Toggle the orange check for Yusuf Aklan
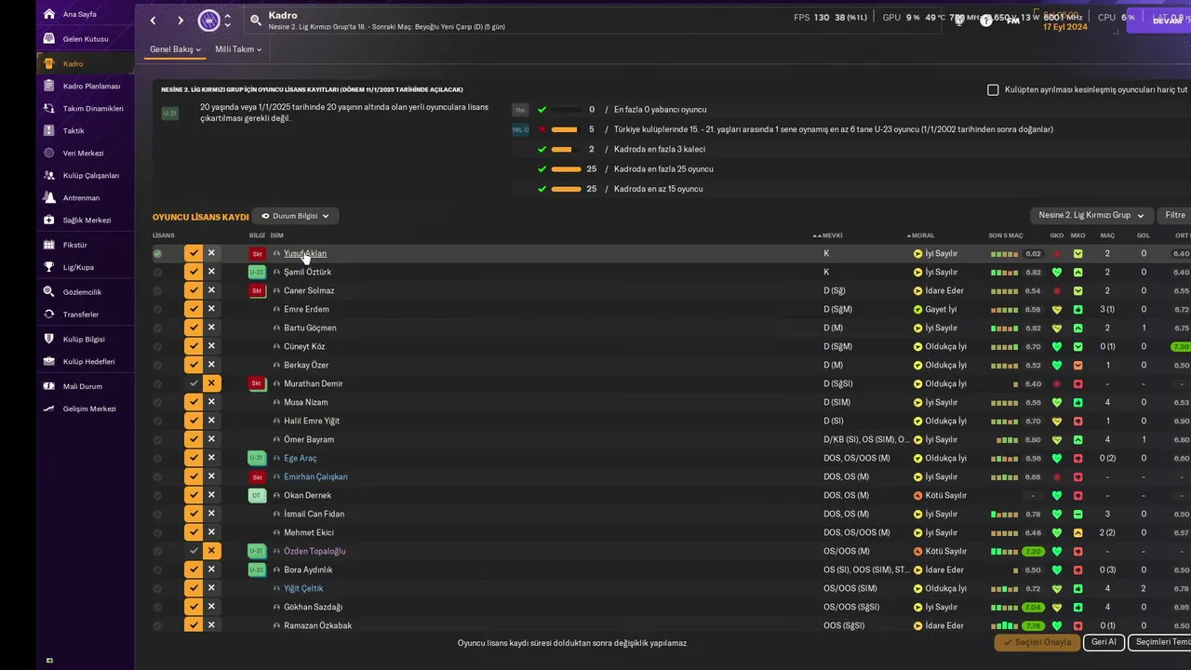The image size is (1191, 670). click(x=193, y=253)
